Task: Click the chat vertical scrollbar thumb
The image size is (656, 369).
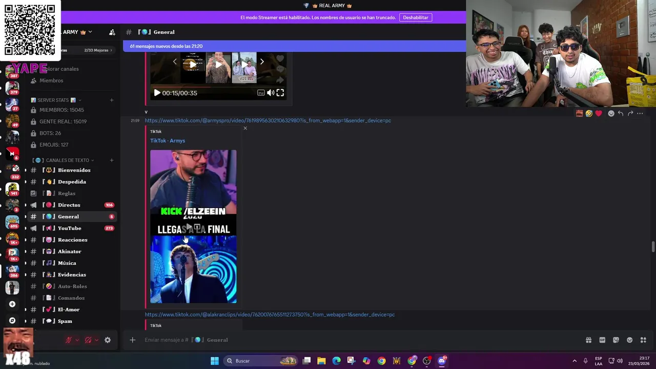Action: 652,247
